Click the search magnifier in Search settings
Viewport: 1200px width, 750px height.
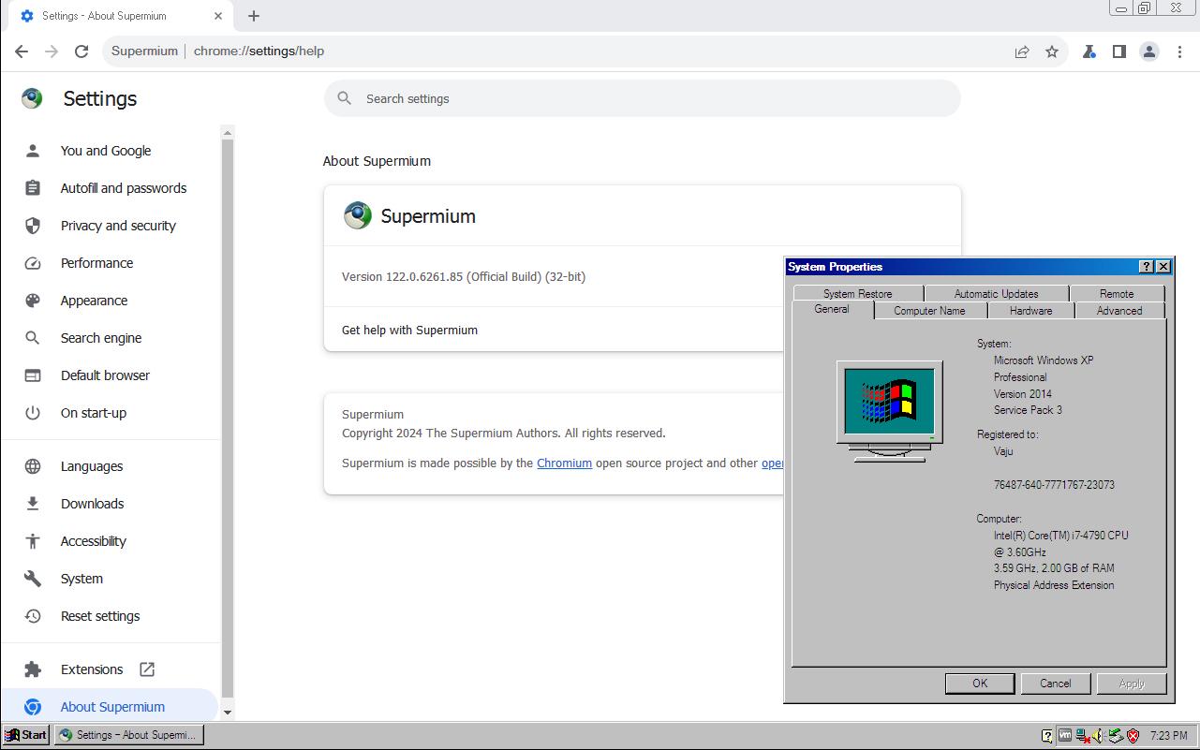point(345,98)
